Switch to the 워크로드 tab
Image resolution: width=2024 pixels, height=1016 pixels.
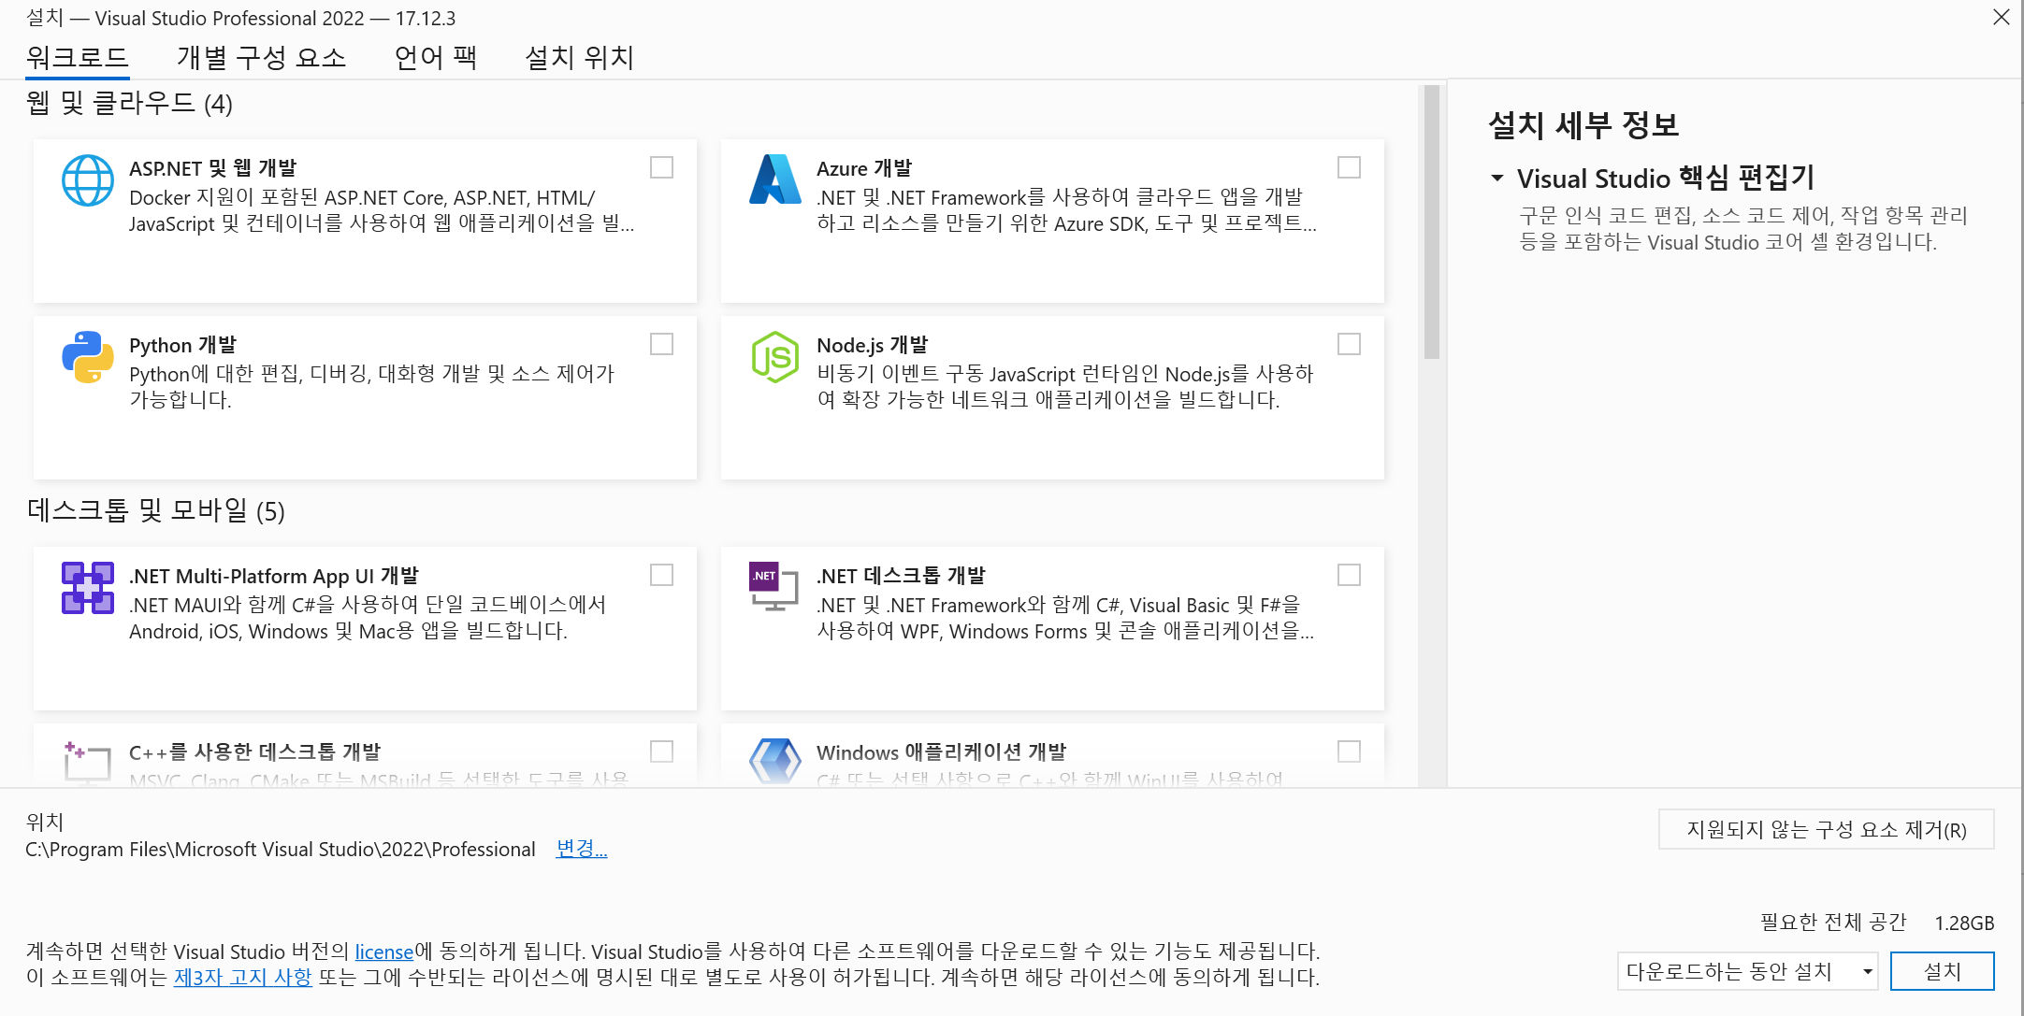(x=77, y=58)
